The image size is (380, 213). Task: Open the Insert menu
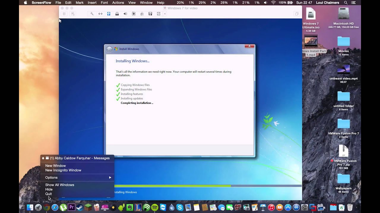[92, 3]
